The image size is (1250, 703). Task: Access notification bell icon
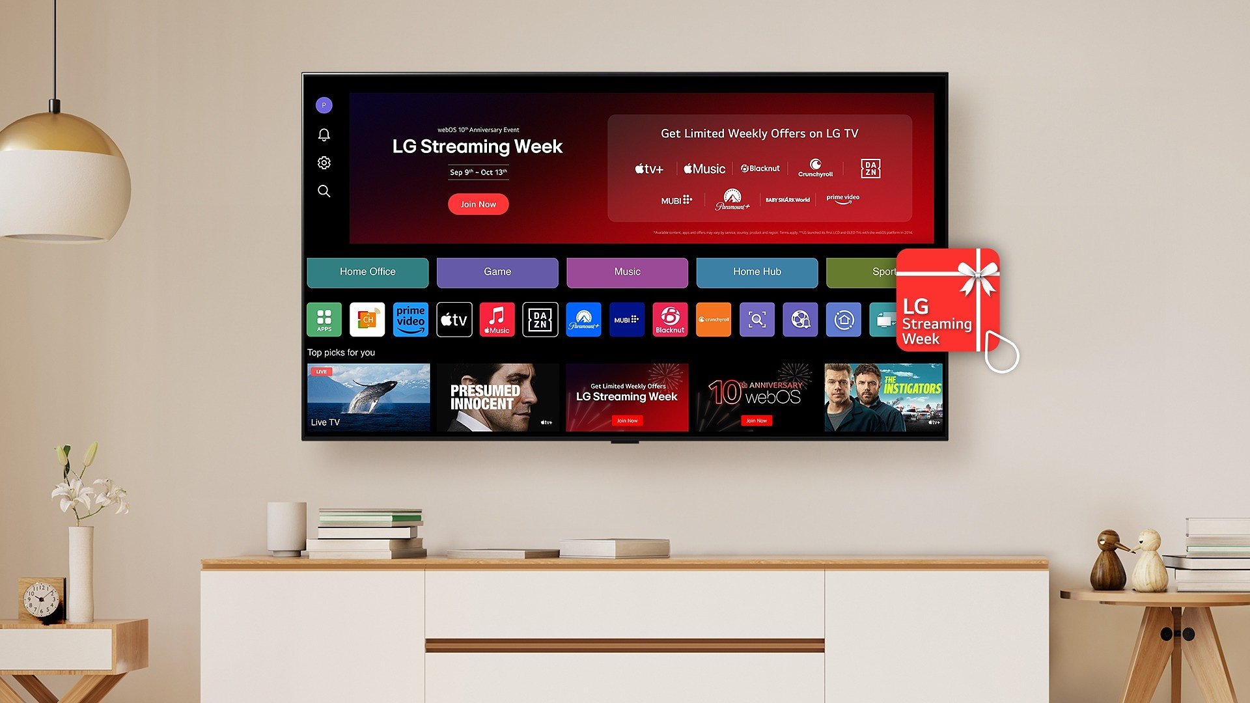pyautogui.click(x=324, y=135)
